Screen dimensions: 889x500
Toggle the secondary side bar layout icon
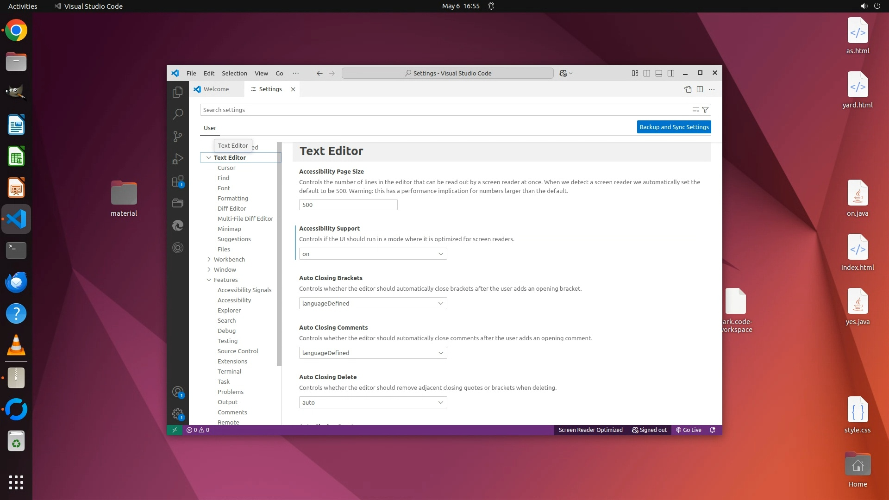(x=671, y=73)
